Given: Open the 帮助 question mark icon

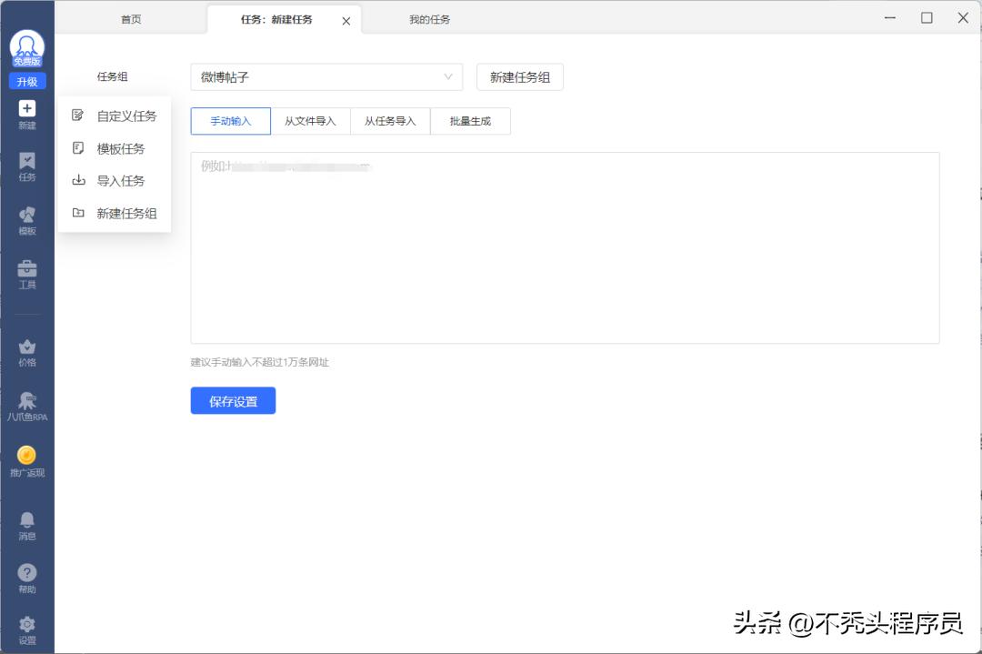Looking at the screenshot, I should 27,574.
